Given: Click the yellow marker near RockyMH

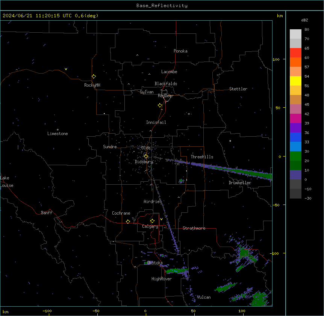Looking at the screenshot, I should coord(94,76).
